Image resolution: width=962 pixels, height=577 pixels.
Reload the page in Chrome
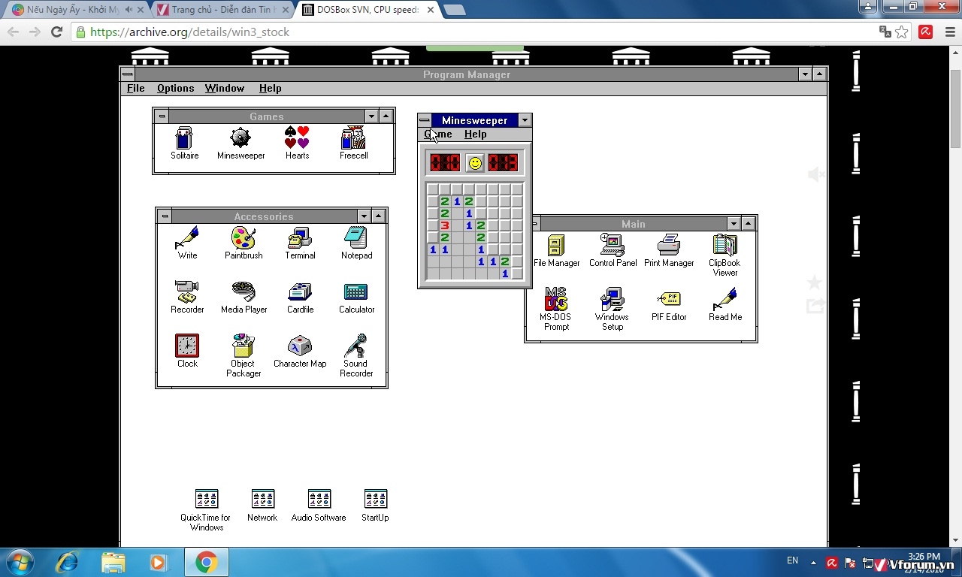(56, 32)
